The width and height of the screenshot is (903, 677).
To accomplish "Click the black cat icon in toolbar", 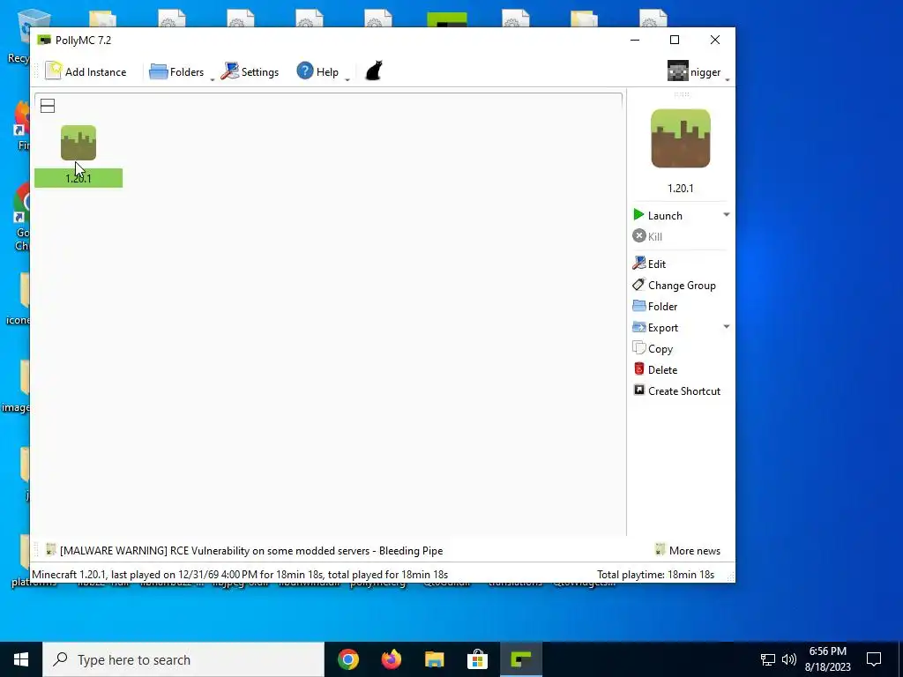I will coord(374,71).
